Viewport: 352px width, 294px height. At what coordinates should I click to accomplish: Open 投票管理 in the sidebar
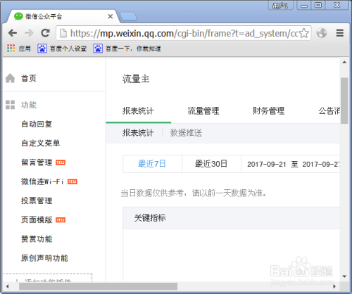click(x=37, y=200)
